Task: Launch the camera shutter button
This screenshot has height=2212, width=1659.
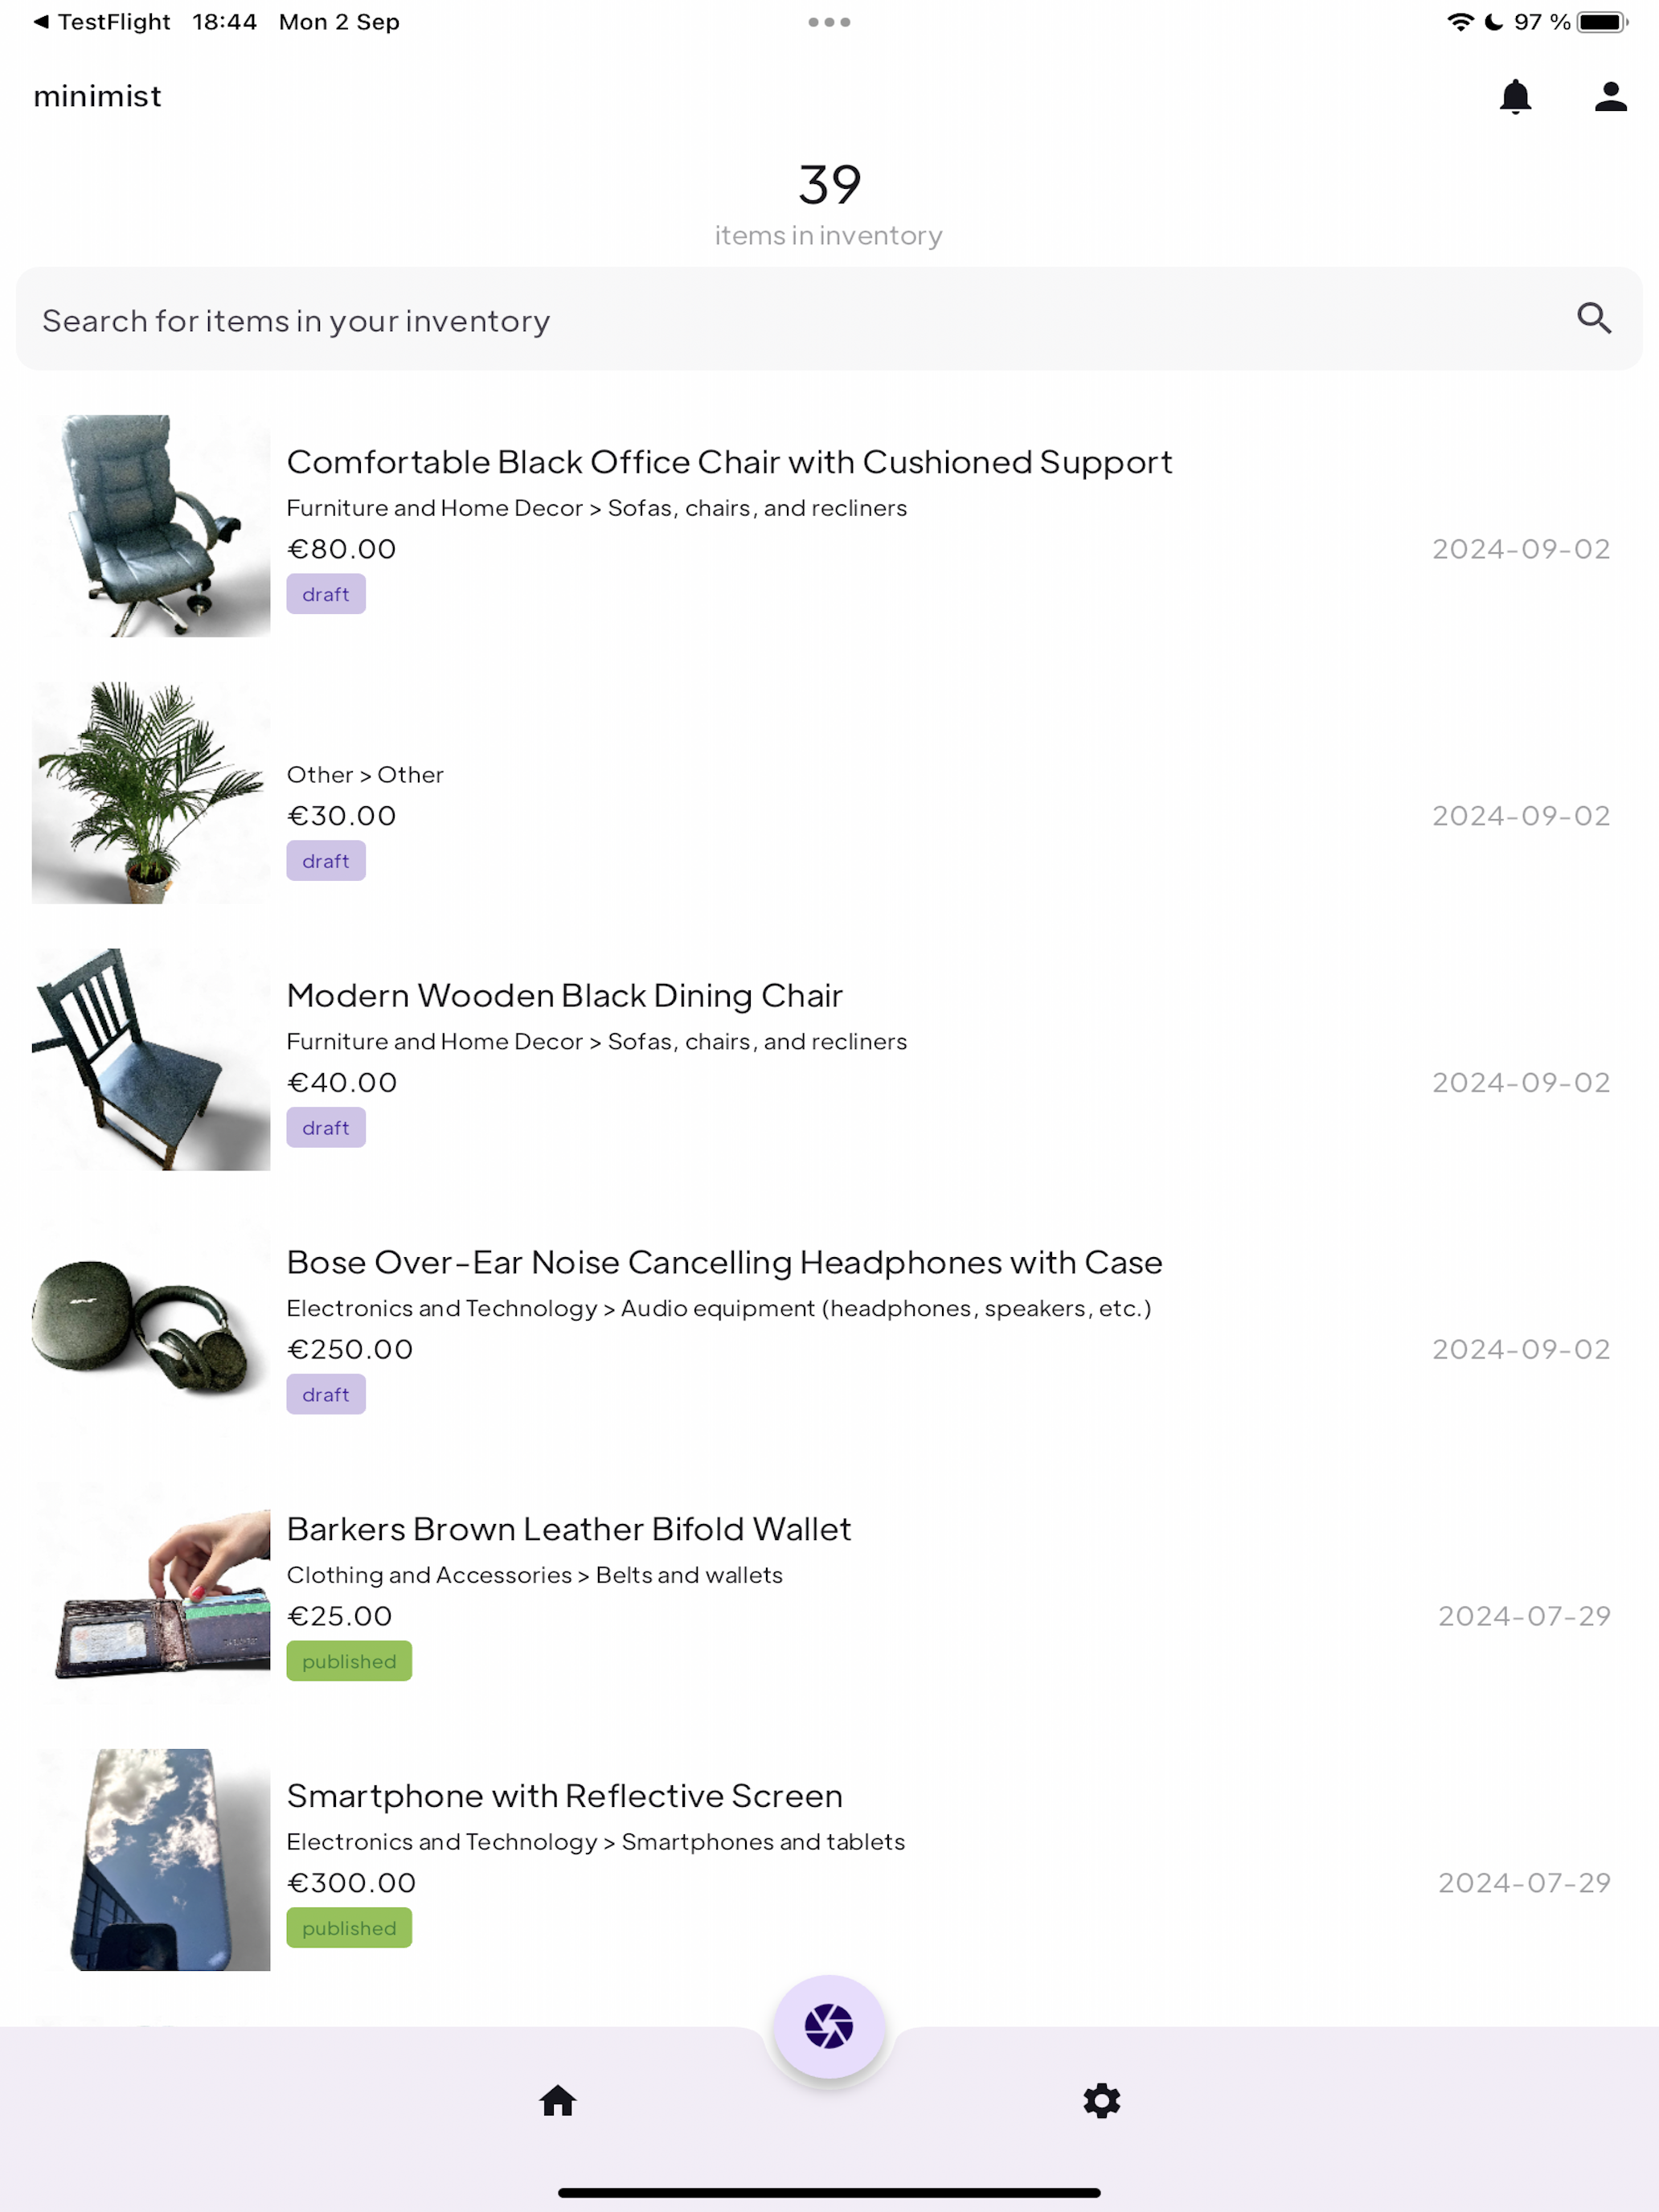Action: point(829,2026)
